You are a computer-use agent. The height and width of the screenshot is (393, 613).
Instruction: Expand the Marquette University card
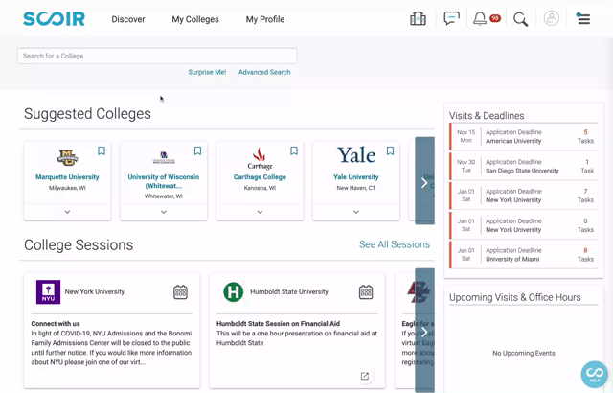(67, 212)
